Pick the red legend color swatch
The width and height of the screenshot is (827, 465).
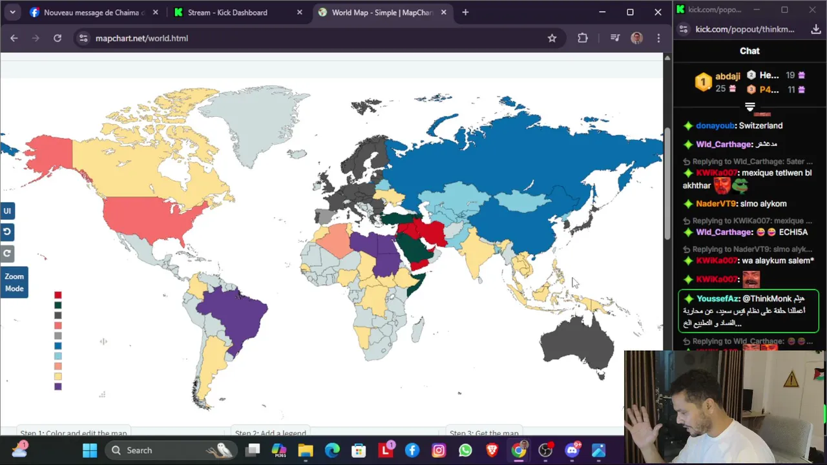[58, 295]
